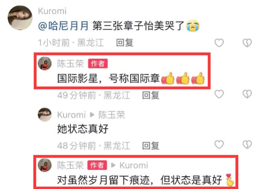
Task: Tap Kuromi name after arrow in last reply
Action: pyautogui.click(x=134, y=165)
